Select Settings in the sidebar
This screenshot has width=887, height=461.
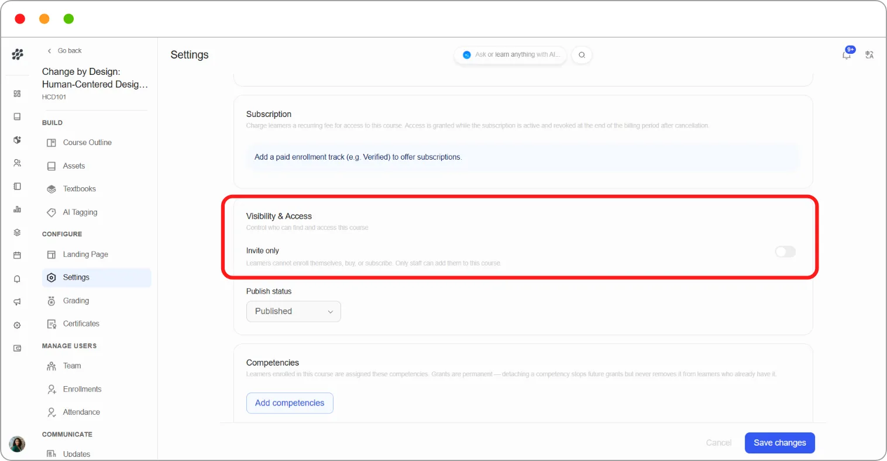pos(97,277)
